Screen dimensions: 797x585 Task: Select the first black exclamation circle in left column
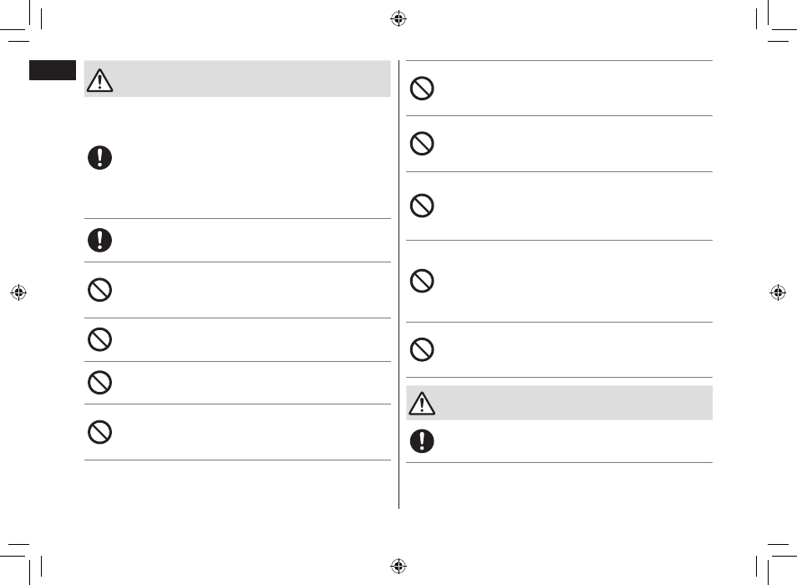99,158
